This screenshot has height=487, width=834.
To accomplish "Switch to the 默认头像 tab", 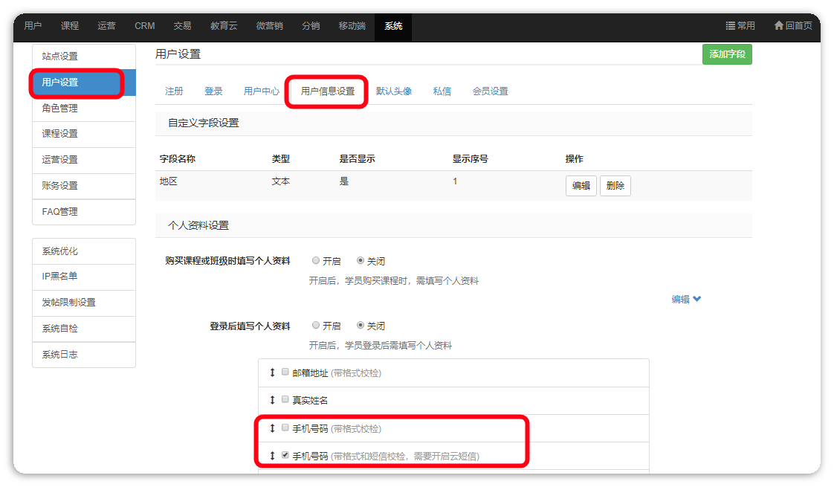I will pyautogui.click(x=393, y=91).
